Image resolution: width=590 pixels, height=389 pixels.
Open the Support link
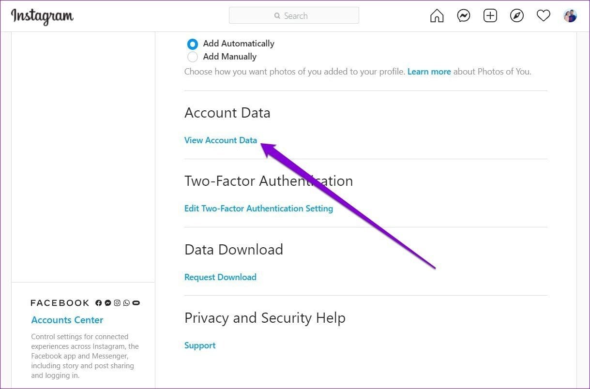200,345
